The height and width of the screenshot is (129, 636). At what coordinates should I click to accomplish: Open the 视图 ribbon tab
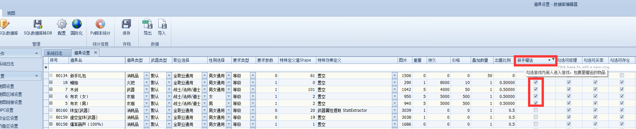point(11,13)
